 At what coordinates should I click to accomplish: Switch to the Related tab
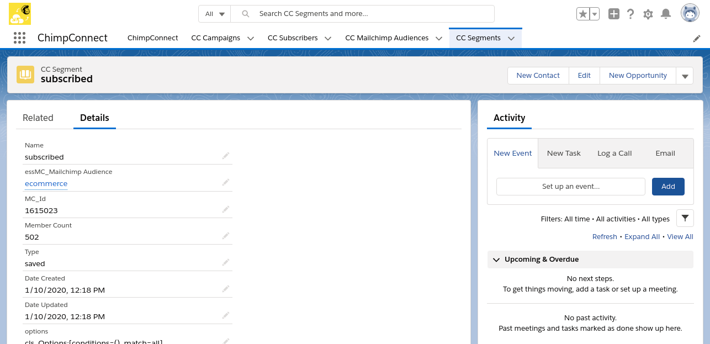(38, 118)
